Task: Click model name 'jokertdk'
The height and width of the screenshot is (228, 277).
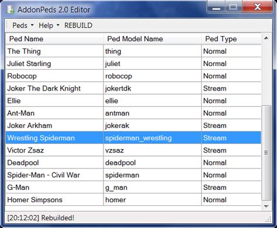Action: [x=118, y=88]
